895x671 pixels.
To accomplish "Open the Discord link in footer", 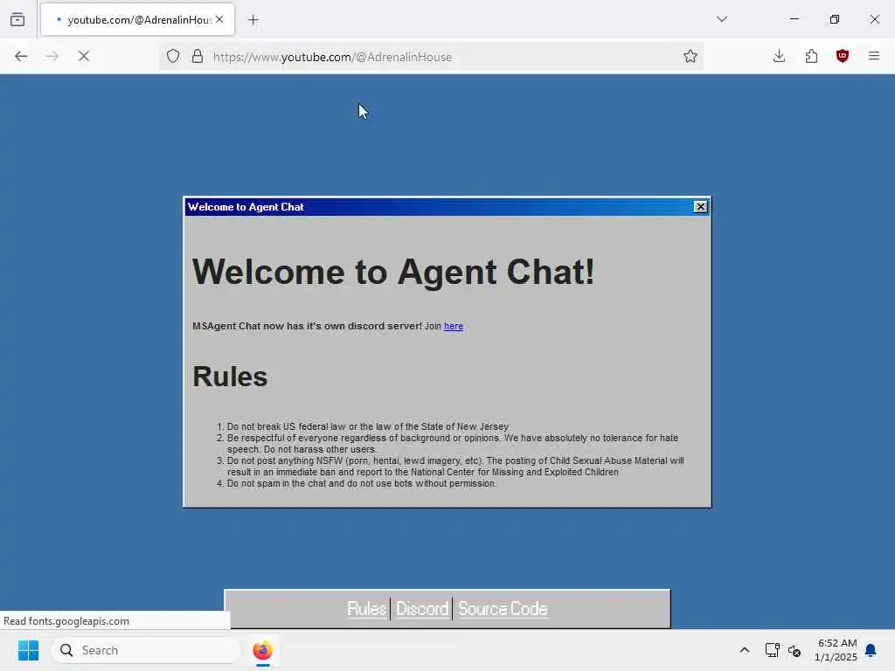I will point(422,609).
